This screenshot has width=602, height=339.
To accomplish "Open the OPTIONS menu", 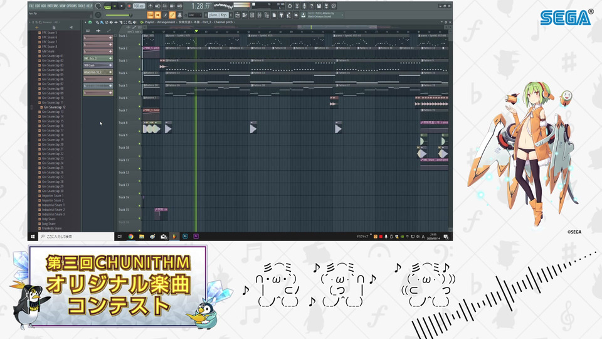I will tap(71, 6).
